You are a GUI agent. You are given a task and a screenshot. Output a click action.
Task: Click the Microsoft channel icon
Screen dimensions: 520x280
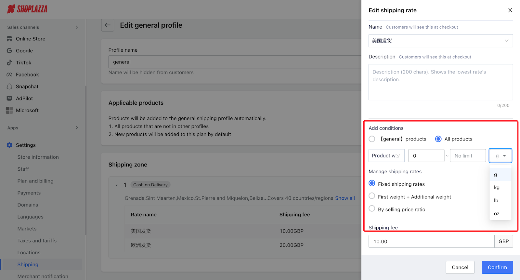point(9,110)
